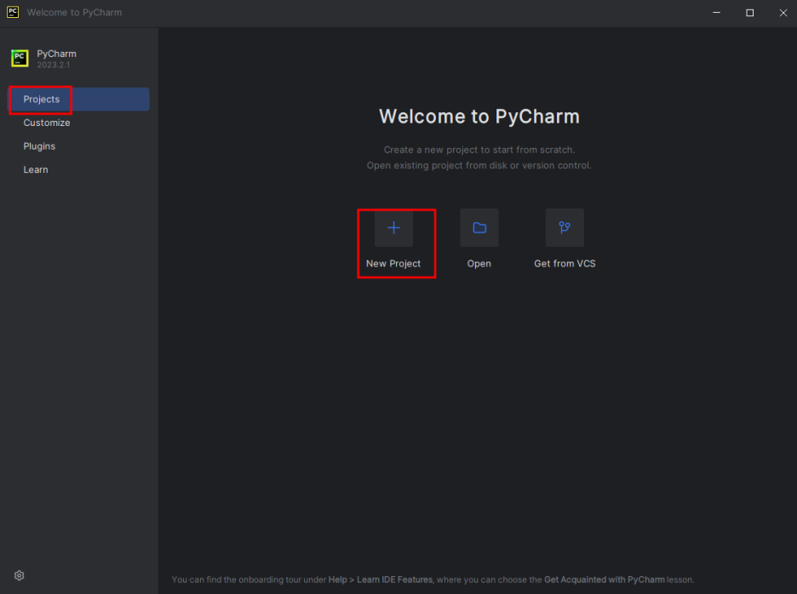Viewport: 797px width, 594px height.
Task: Click the PyCharm logo in the sidebar
Action: (20, 58)
